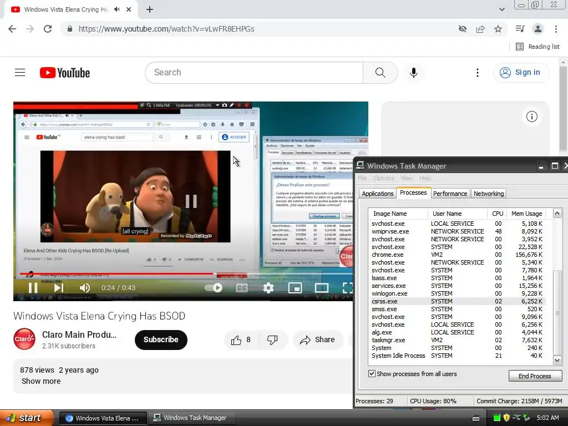Click the End Process button

[x=535, y=376]
